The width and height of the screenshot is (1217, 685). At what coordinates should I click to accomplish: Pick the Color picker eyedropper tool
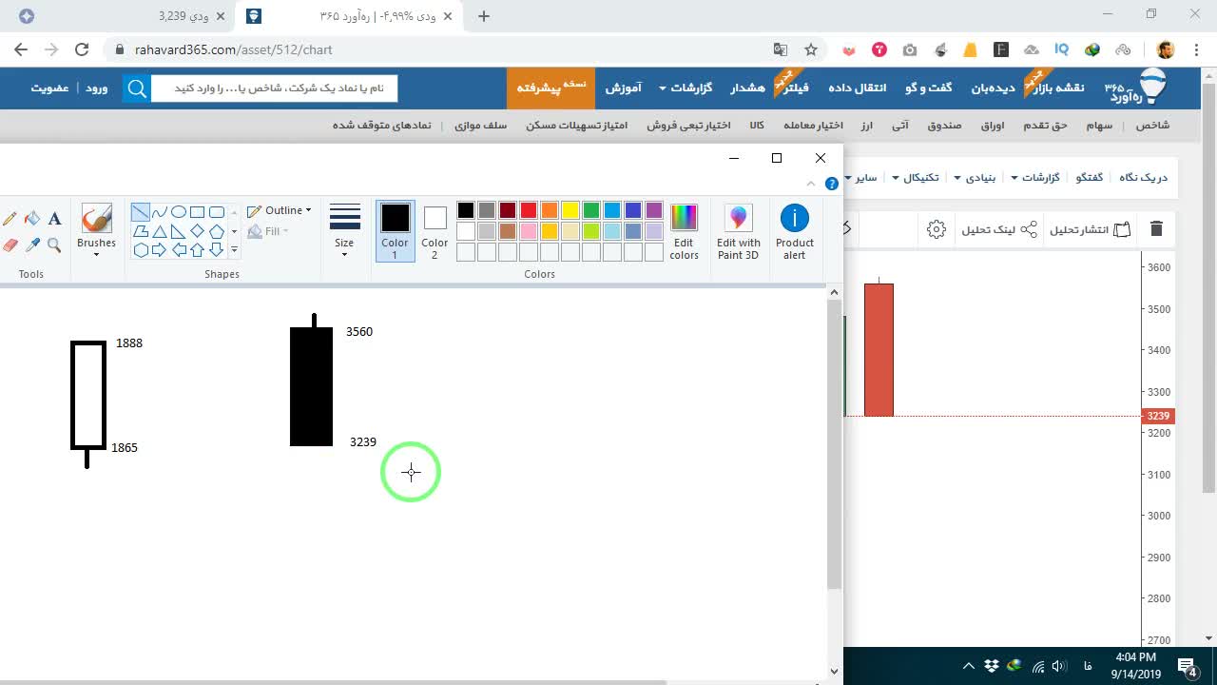point(32,245)
